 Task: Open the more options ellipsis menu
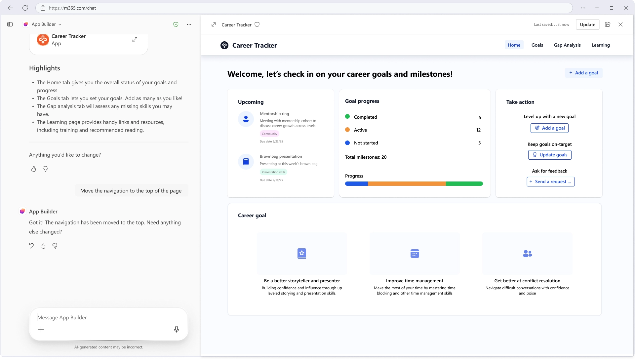189,24
